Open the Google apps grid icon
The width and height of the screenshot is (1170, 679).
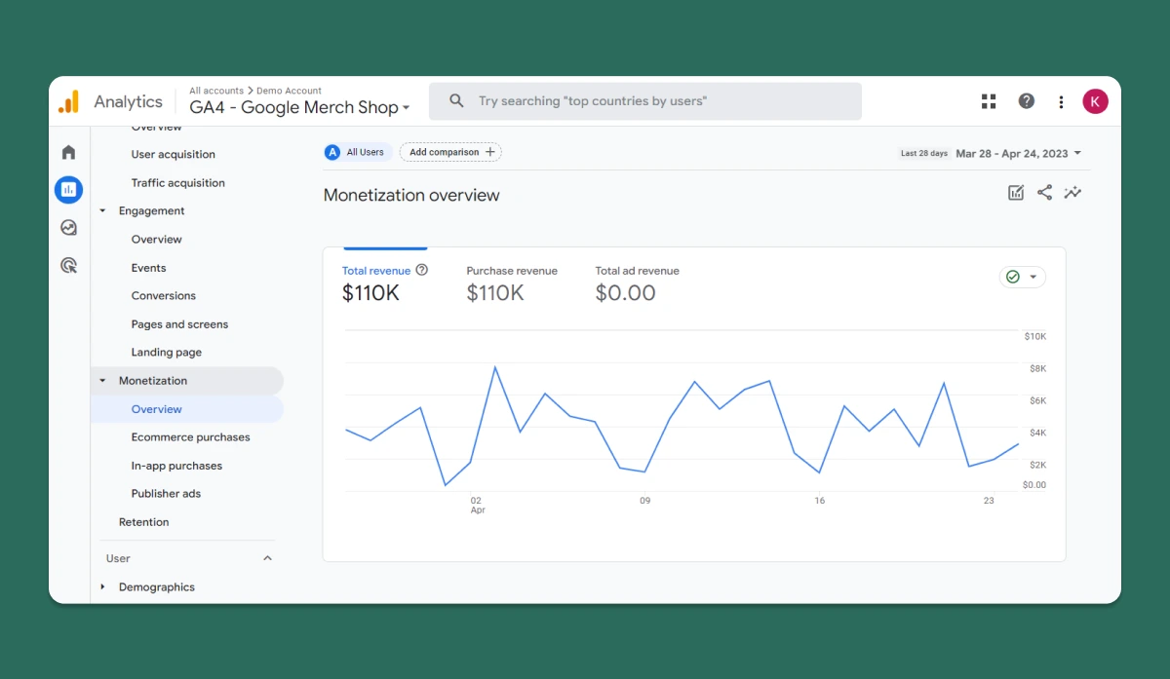[x=989, y=101]
